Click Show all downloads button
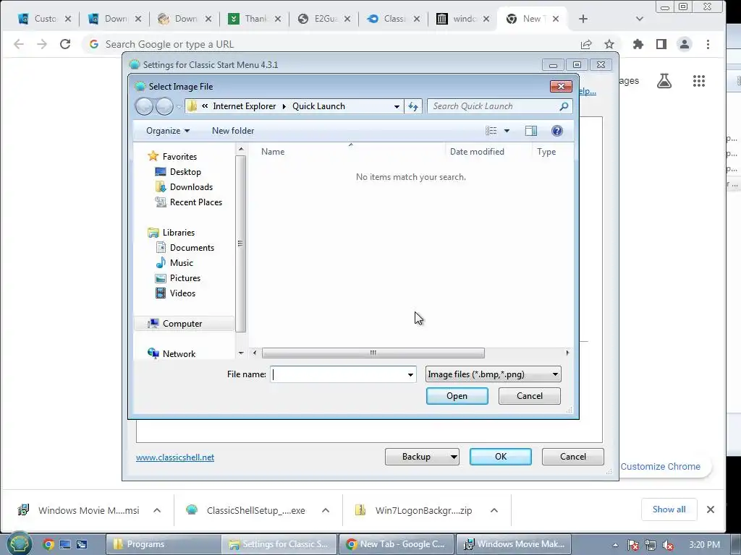Viewport: 741px width, 555px height. (x=669, y=509)
